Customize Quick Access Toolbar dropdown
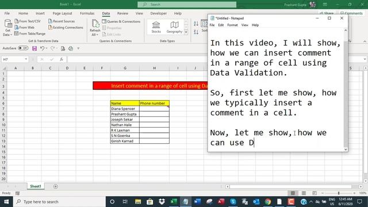The image size is (368, 207). click(x=78, y=48)
